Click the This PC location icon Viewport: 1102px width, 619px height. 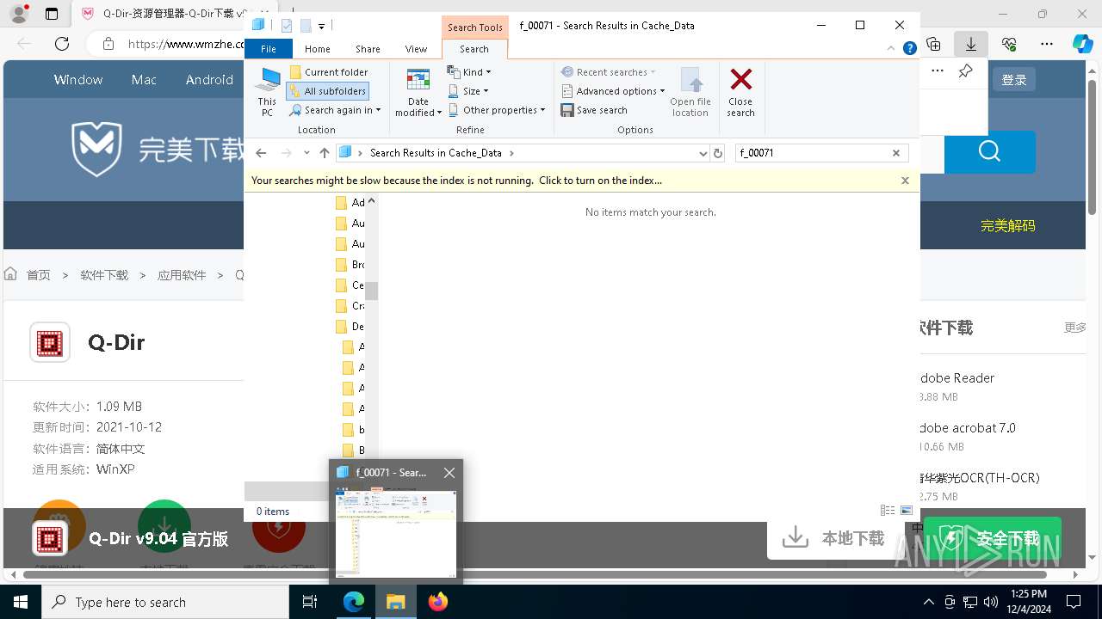click(267, 92)
